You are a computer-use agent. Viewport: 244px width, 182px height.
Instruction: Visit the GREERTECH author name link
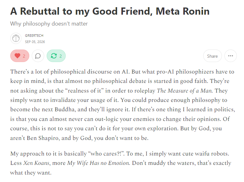tap(34, 36)
